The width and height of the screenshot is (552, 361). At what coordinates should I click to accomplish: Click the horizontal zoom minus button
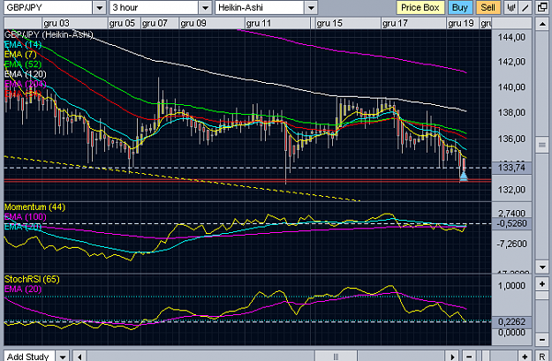[x=469, y=356]
